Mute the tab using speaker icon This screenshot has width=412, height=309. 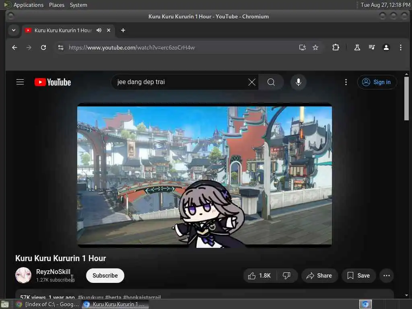[99, 30]
